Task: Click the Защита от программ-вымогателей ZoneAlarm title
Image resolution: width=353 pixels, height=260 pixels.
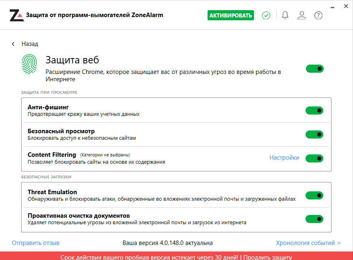Action: (x=94, y=15)
